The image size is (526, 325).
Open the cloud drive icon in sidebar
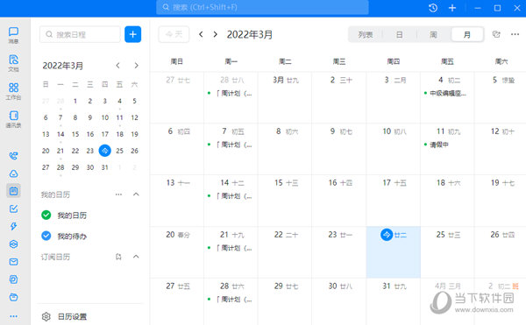tap(13, 173)
